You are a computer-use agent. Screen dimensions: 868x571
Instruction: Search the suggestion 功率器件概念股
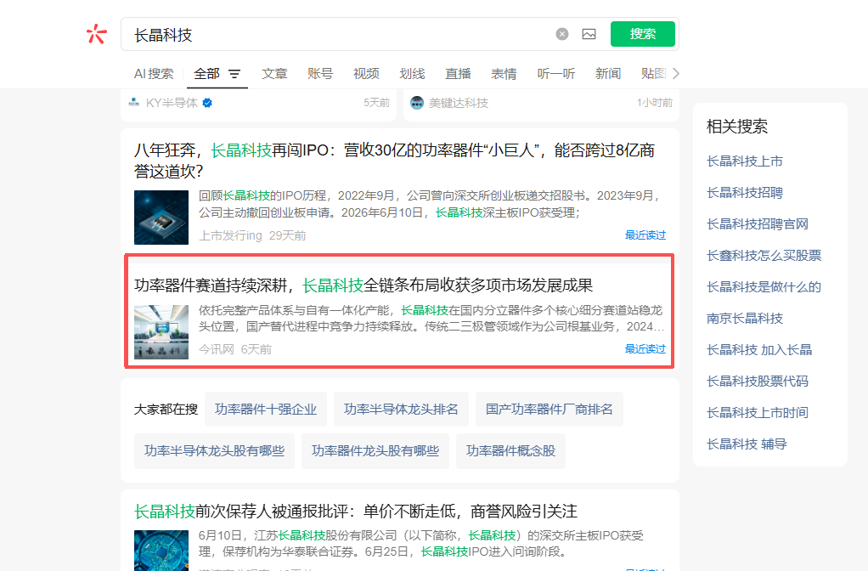point(511,451)
